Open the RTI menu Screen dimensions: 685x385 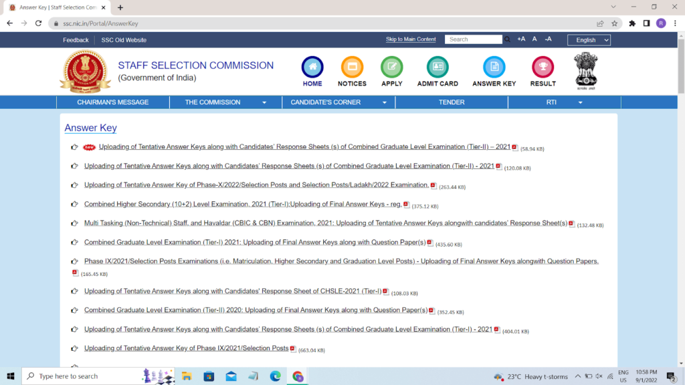point(564,102)
